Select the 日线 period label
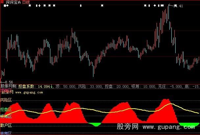Viewport: 200px width, 135px height. coord(26,2)
